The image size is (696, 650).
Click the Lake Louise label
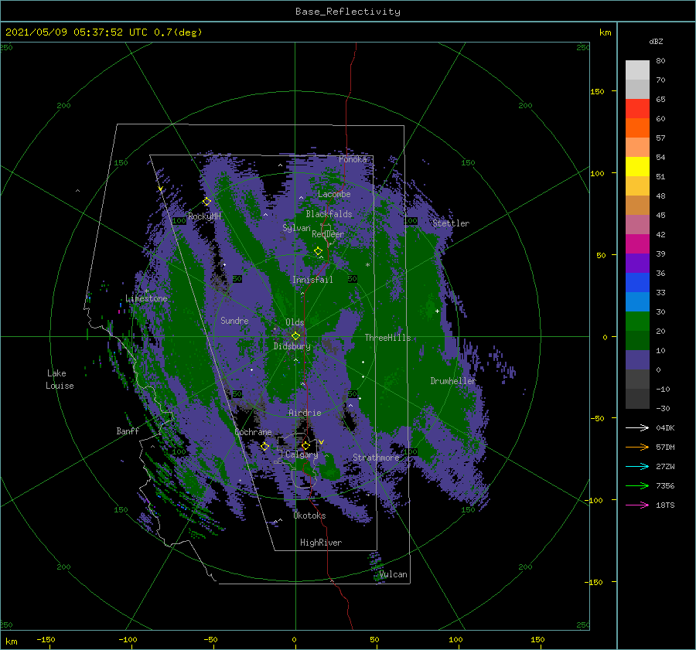60,379
